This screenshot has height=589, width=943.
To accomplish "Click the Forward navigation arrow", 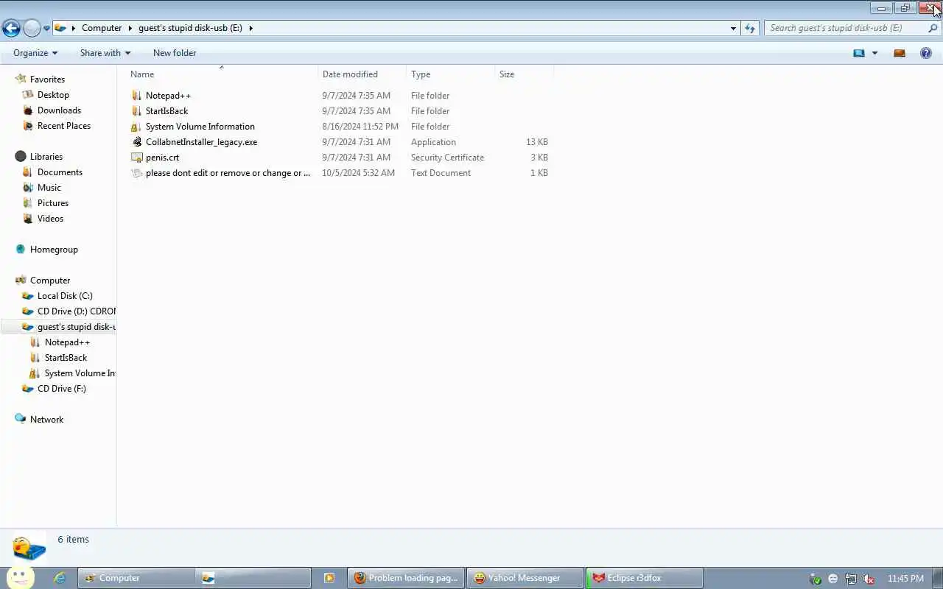I will 32,28.
